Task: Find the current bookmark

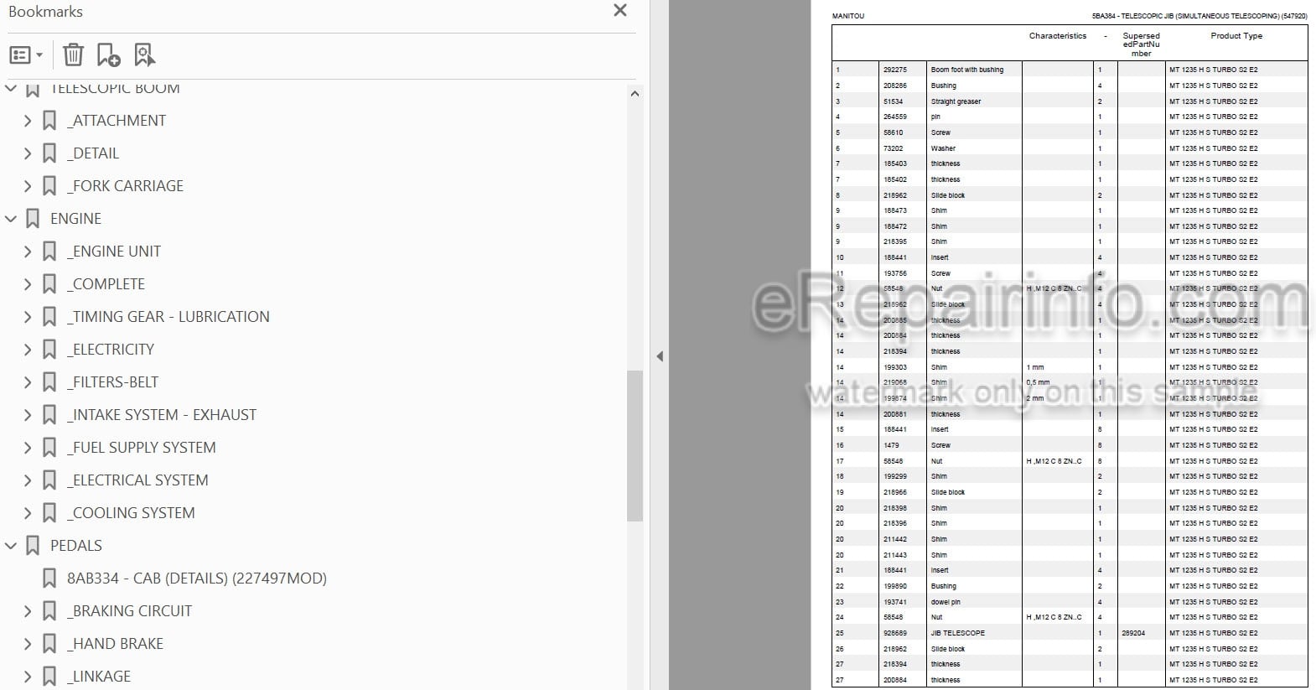Action: pyautogui.click(x=144, y=55)
